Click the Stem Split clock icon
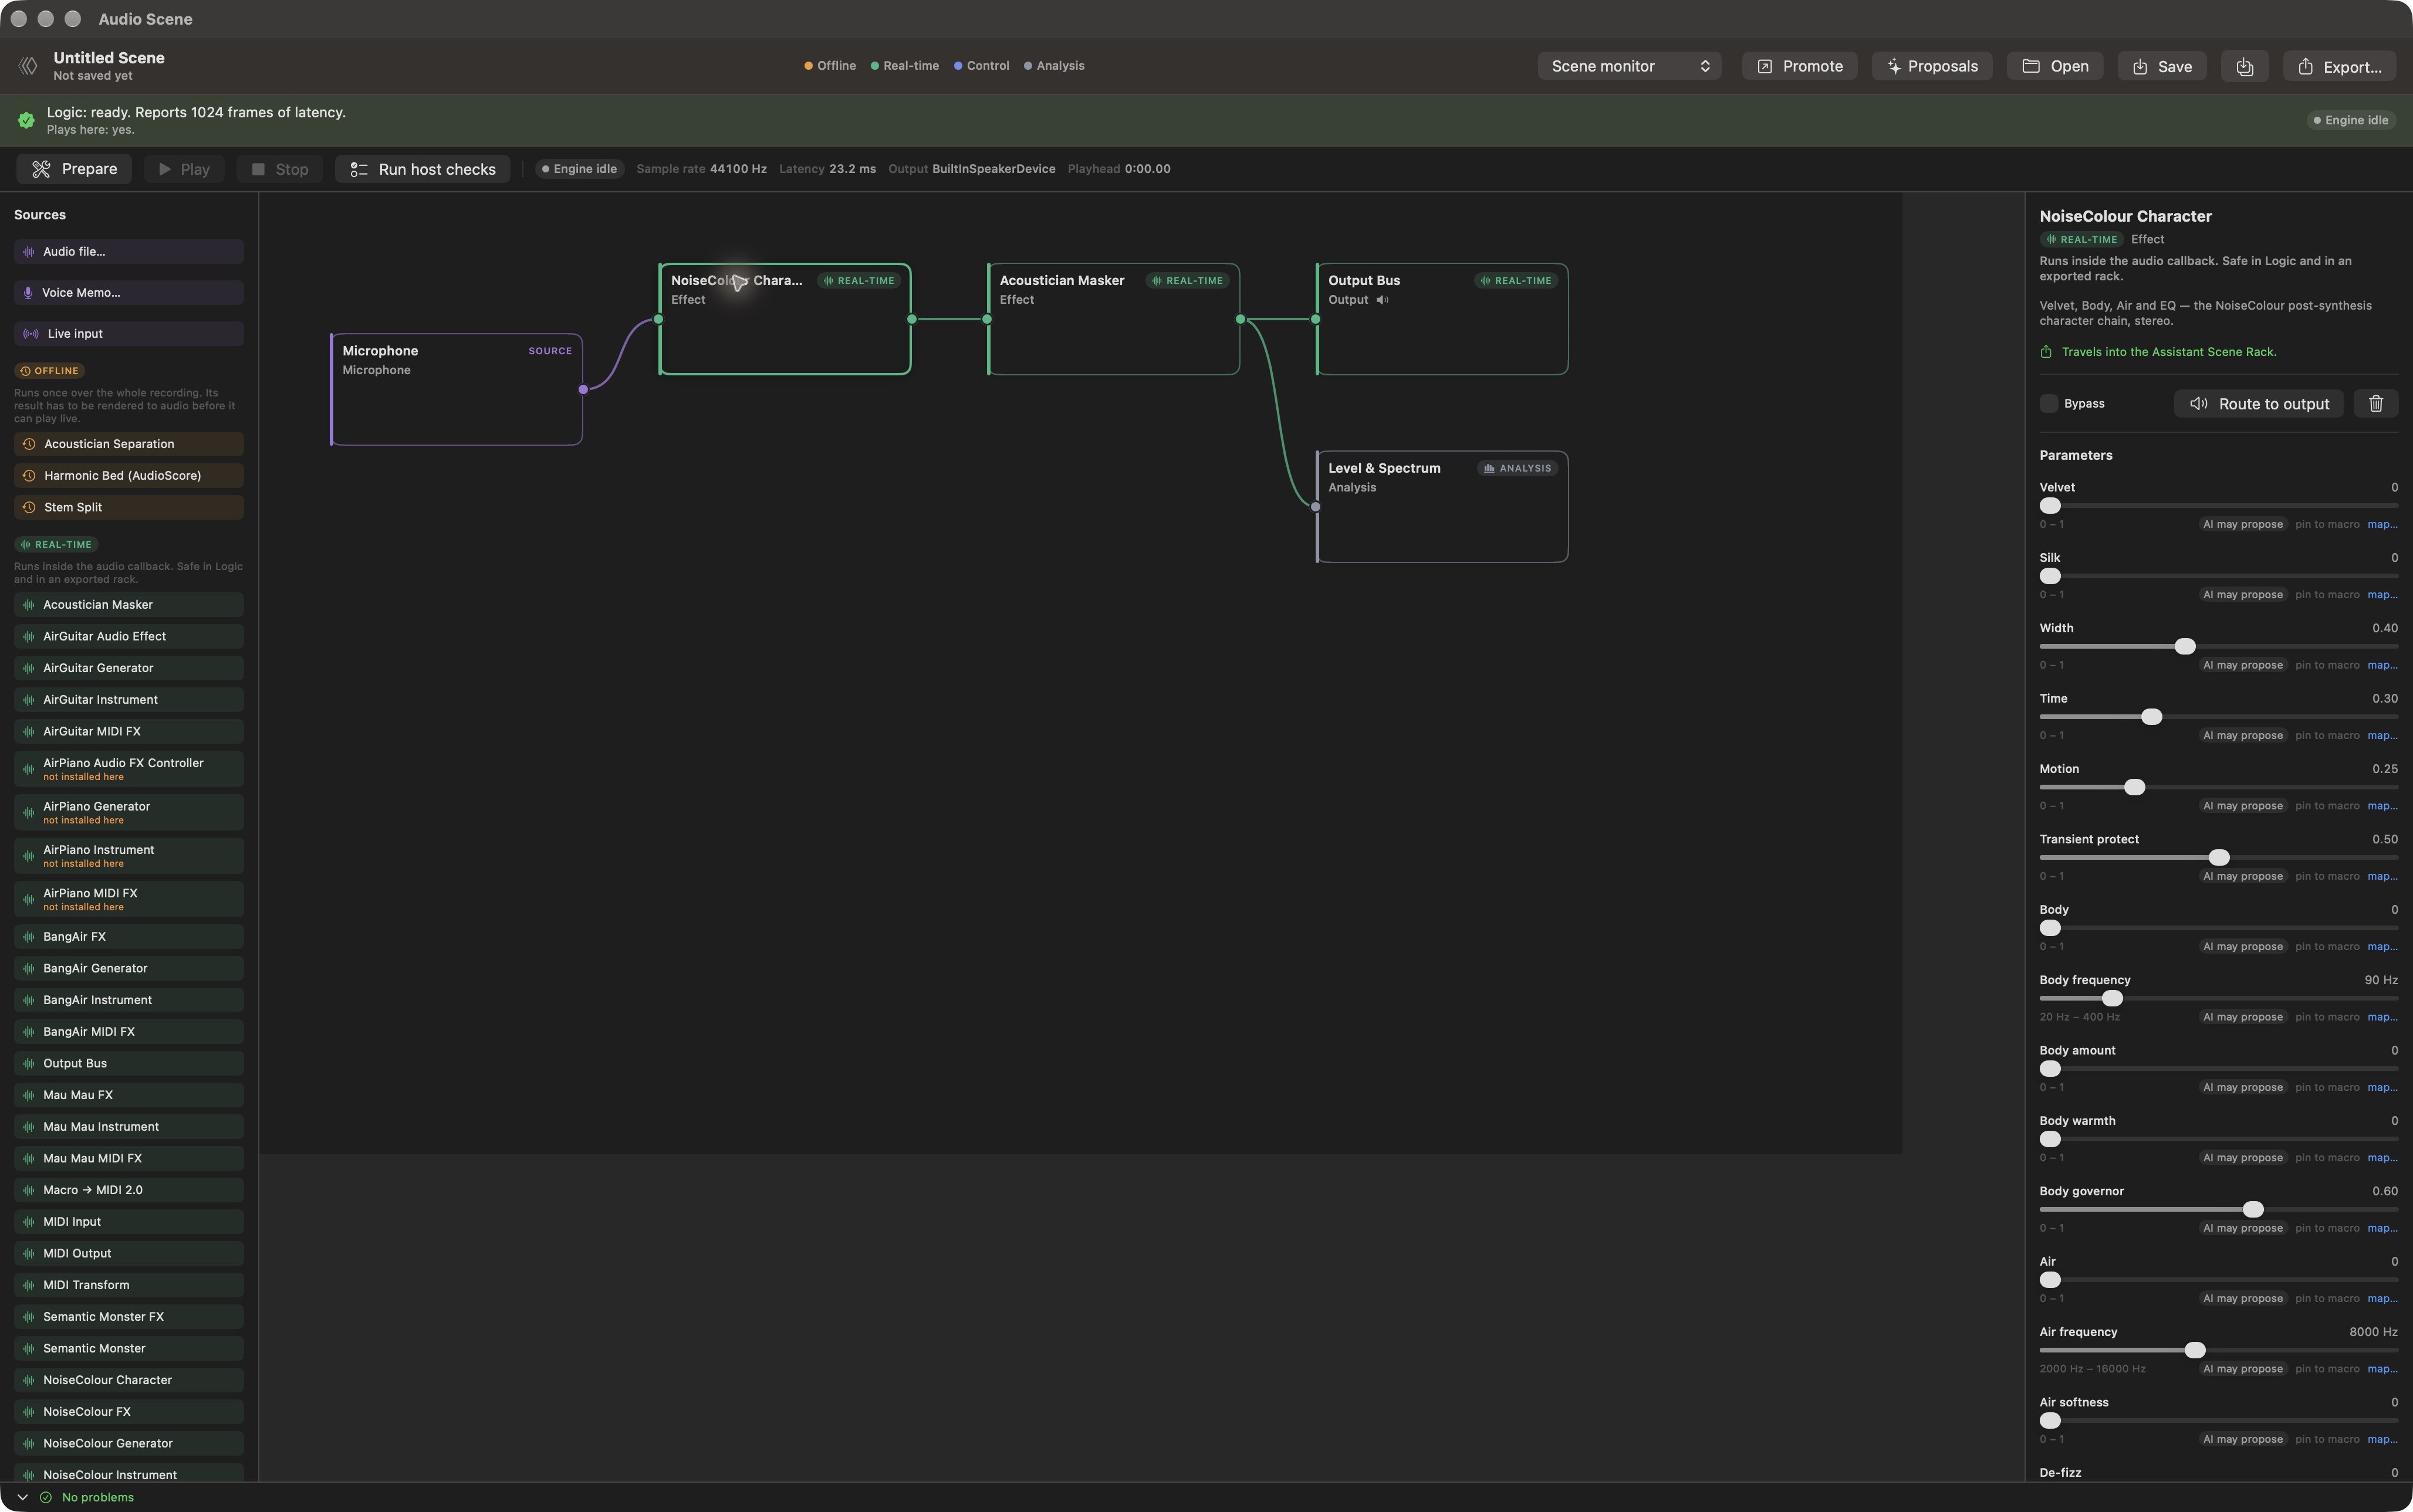This screenshot has height=1512, width=2413. [29, 507]
